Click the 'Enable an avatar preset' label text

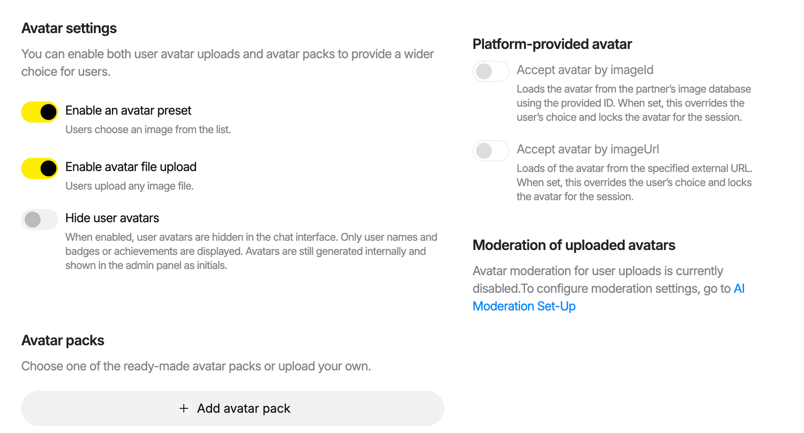pyautogui.click(x=128, y=110)
